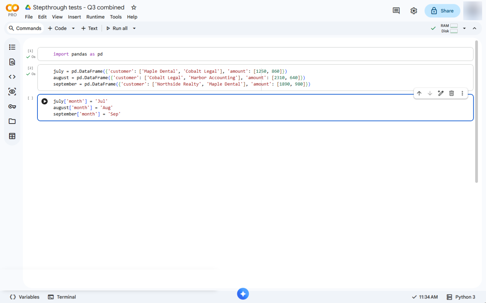Open the code snippets panel
486x303 pixels.
(12, 77)
